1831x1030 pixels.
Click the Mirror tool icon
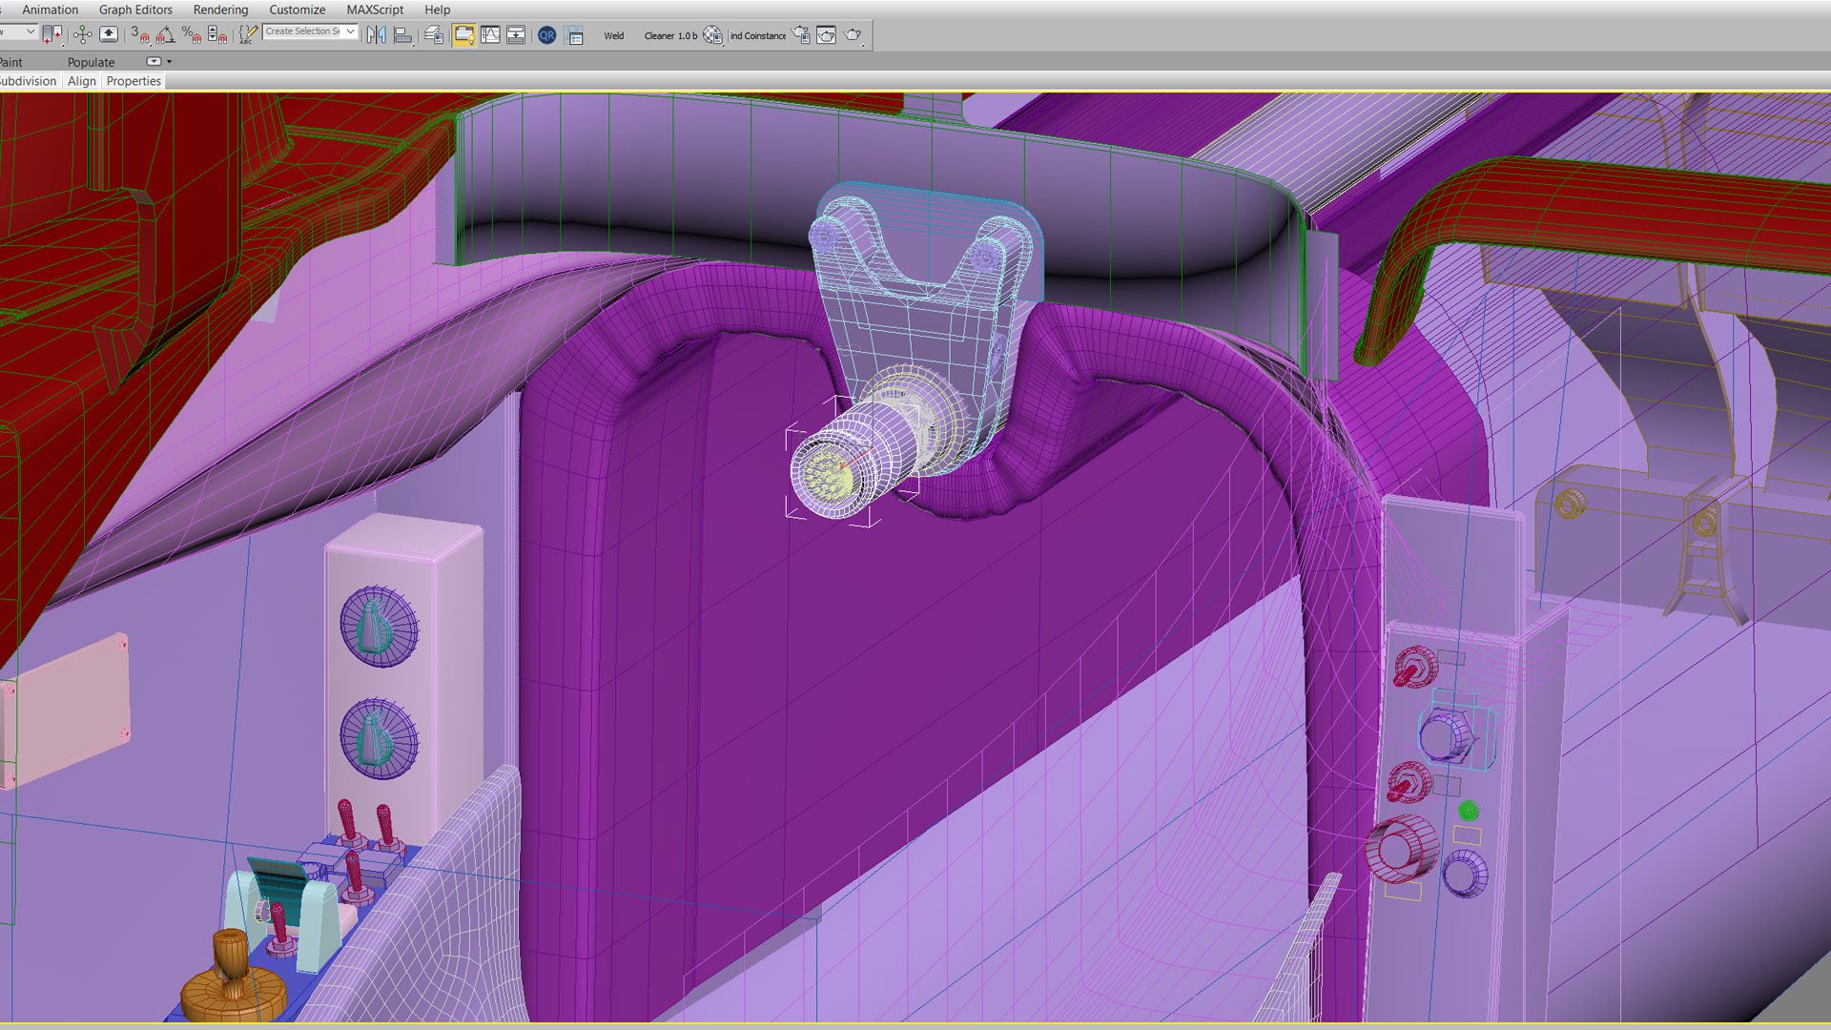377,35
